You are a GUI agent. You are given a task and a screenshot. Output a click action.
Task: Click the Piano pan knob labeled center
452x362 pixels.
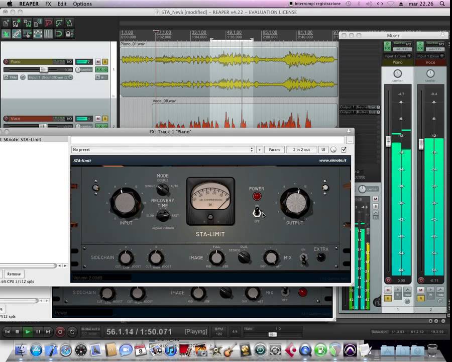(78, 69)
